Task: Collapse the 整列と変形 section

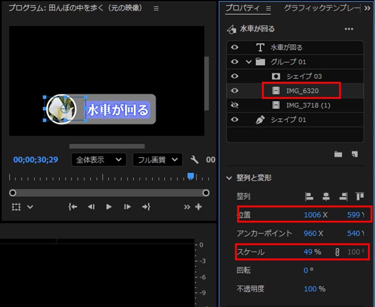Action: click(x=229, y=178)
